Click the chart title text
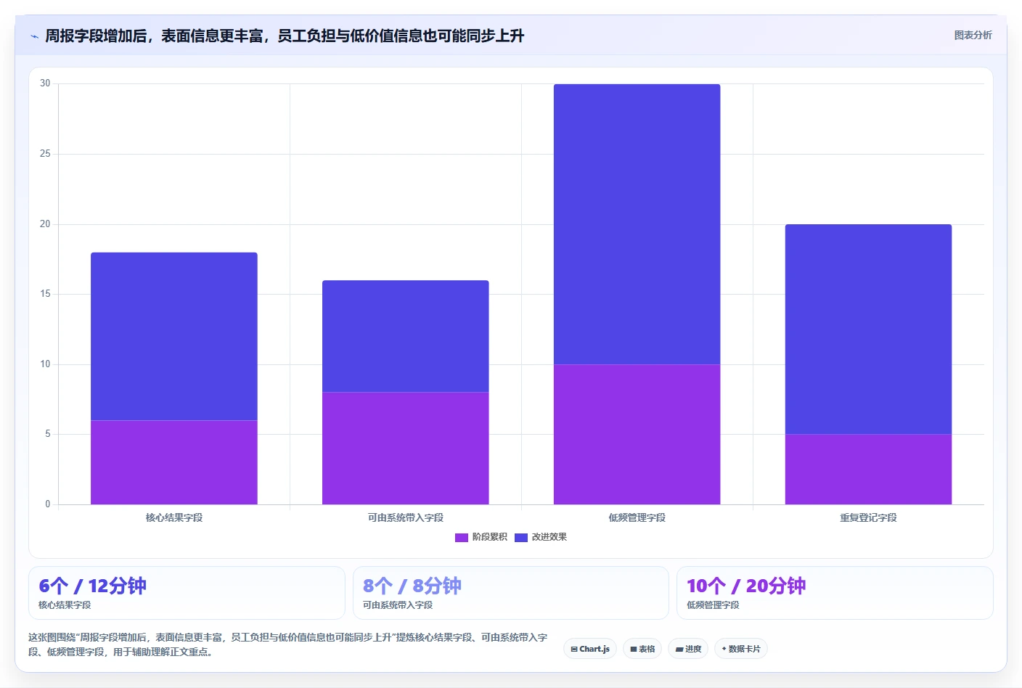This screenshot has width=1022, height=688. pyautogui.click(x=285, y=36)
